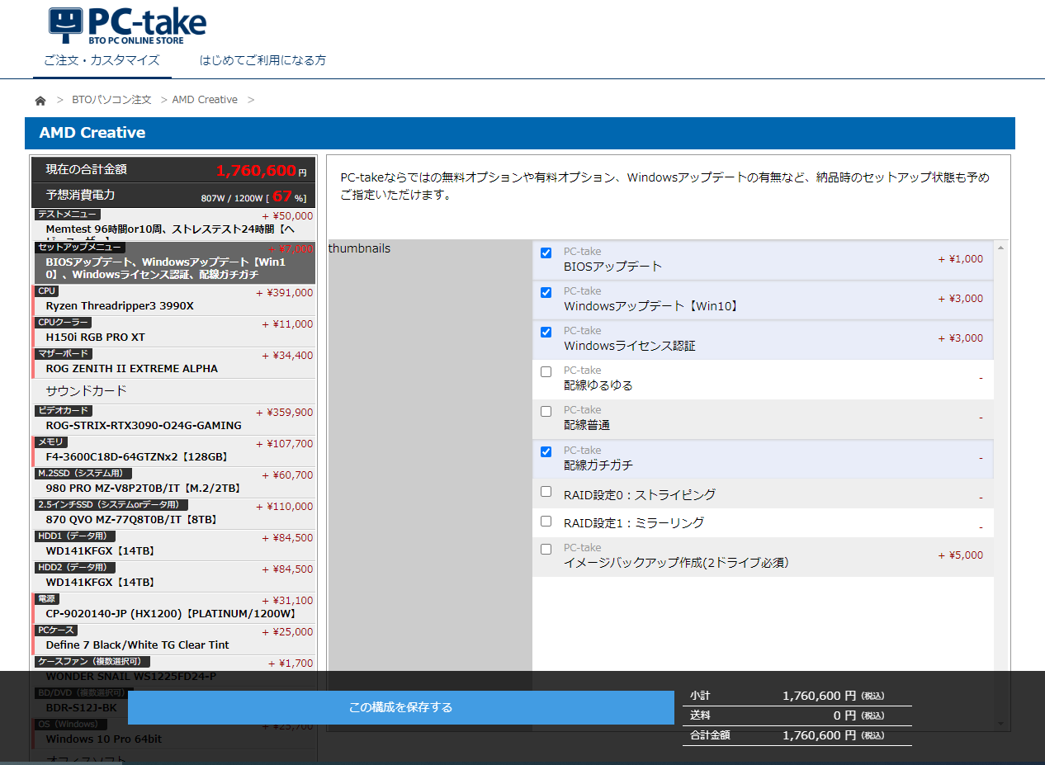Select the セットアップメニュー row
1045x765 pixels.
click(x=174, y=262)
